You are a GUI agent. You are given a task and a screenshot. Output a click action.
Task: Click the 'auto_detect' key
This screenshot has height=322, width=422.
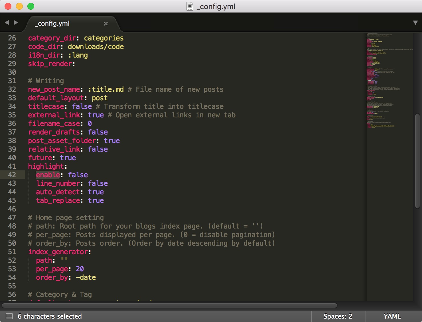coord(58,192)
